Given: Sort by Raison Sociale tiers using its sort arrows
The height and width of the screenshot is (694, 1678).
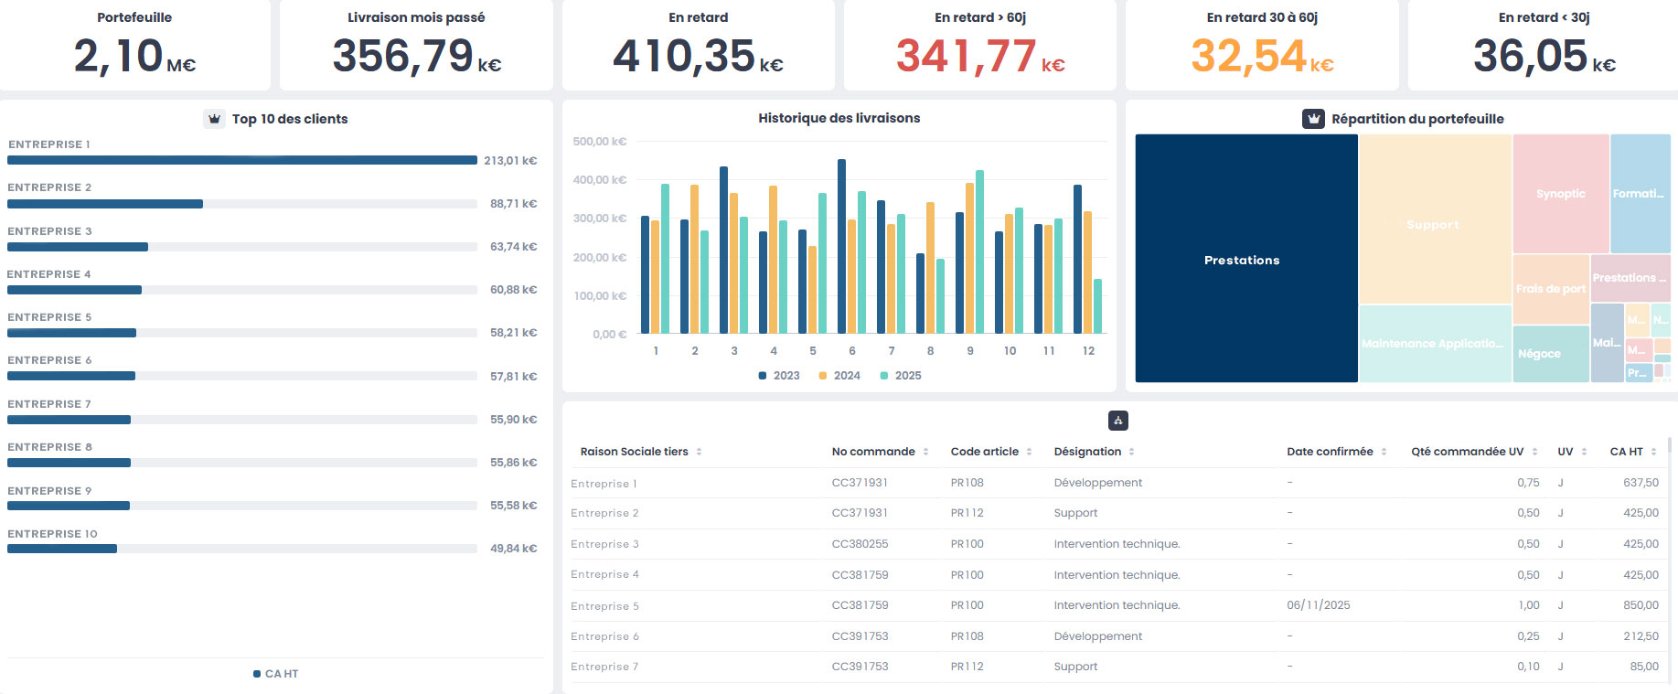Looking at the screenshot, I should coord(699,452).
